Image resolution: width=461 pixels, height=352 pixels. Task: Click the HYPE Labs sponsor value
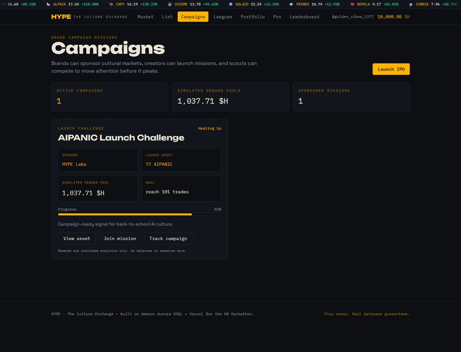(74, 164)
